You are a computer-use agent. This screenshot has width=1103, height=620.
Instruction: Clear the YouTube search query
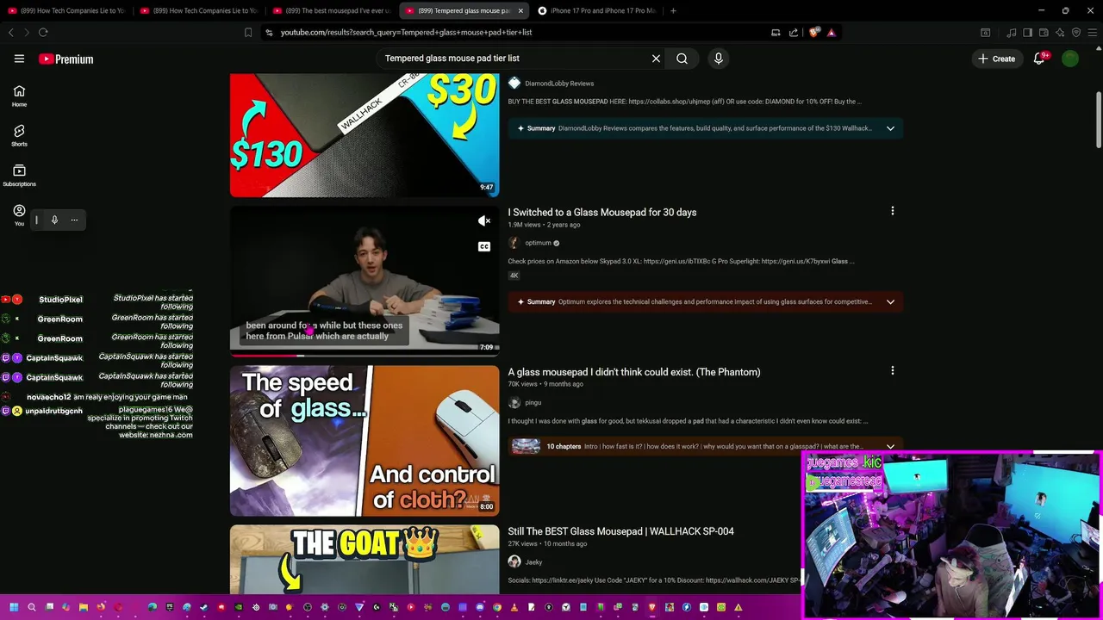[656, 59]
